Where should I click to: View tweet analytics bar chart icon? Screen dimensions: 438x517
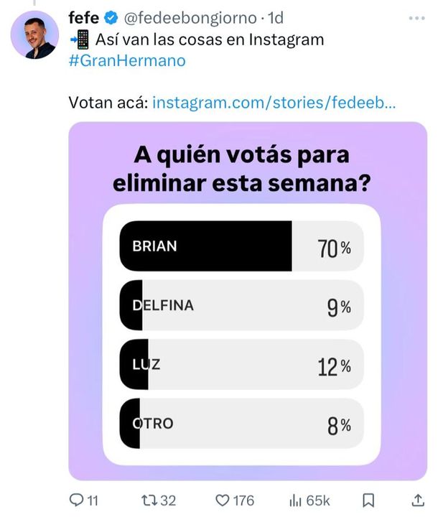coord(294,500)
